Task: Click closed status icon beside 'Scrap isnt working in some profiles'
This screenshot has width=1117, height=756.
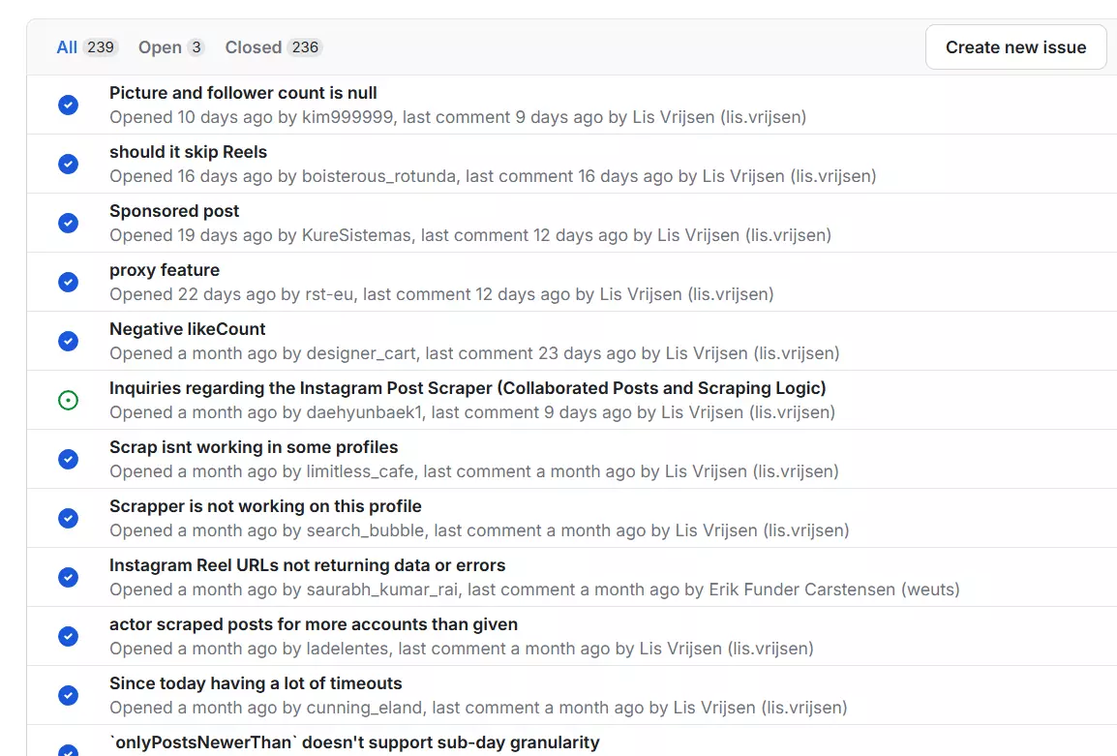Action: [68, 459]
